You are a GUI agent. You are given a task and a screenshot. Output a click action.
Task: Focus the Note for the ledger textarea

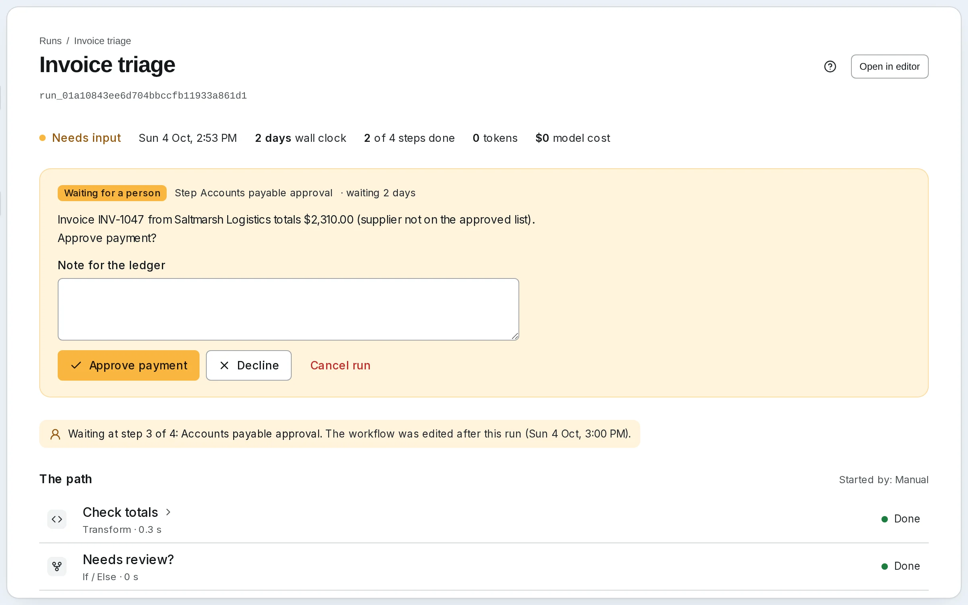[x=288, y=309]
